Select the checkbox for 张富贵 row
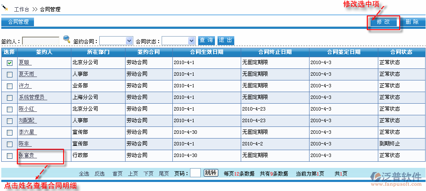The image size is (426, 191). click(x=9, y=155)
